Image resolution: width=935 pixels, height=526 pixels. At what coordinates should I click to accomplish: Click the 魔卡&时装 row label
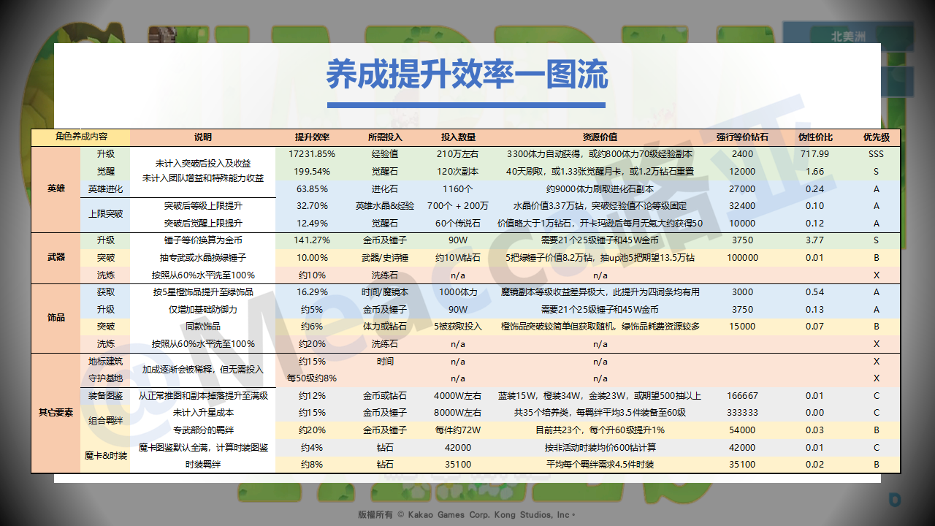[105, 456]
